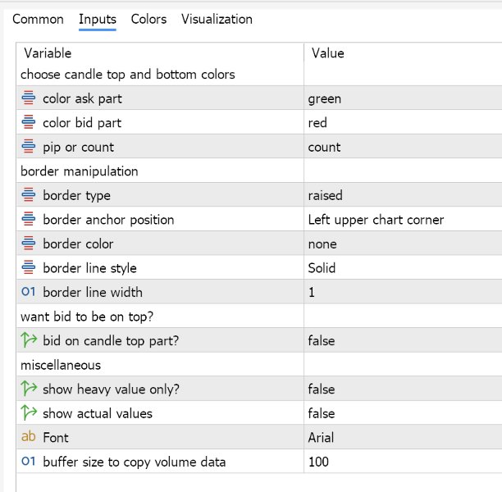Select the 'bid on candle top part?' name
Viewport: 502px width, 492px height.
(x=111, y=340)
